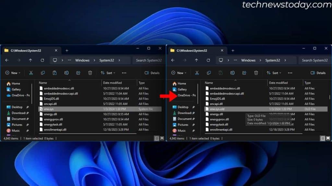Click Share icon in left window toolbar
This screenshot has width=332, height=186.
click(x=78, y=73)
